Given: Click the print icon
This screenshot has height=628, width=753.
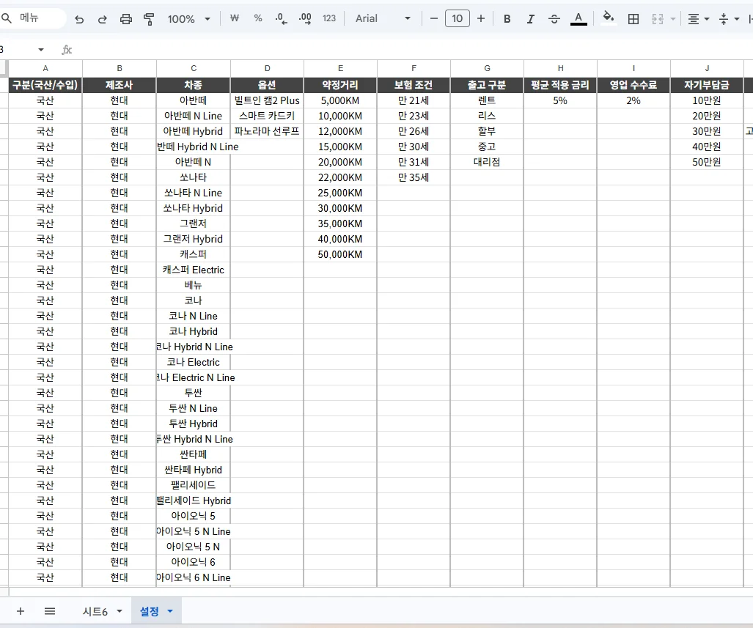Looking at the screenshot, I should coord(126,19).
